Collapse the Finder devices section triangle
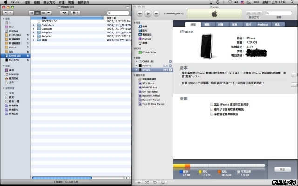The height and width of the screenshot is (186, 298). pos(3,19)
